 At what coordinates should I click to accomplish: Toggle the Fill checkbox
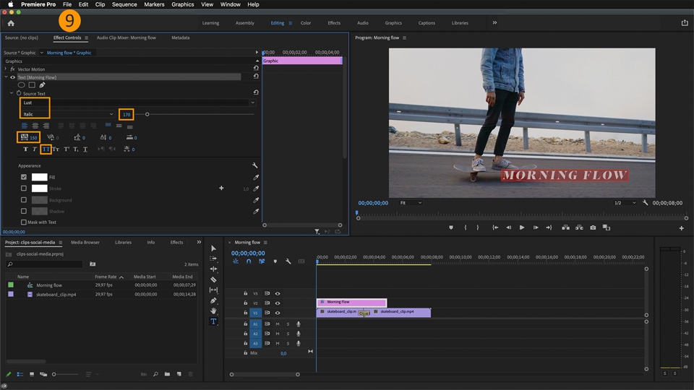click(24, 177)
